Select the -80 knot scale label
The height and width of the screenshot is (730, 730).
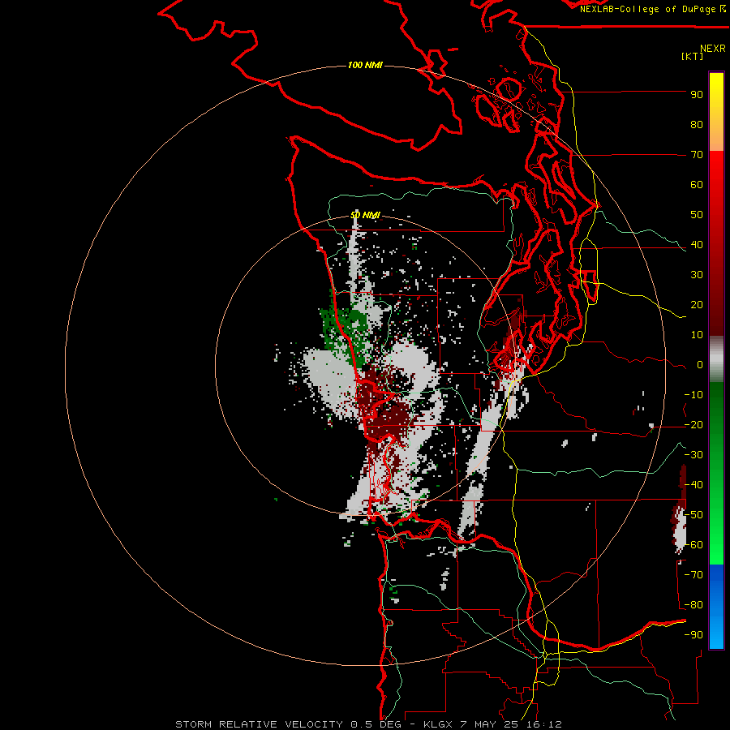tap(693, 605)
